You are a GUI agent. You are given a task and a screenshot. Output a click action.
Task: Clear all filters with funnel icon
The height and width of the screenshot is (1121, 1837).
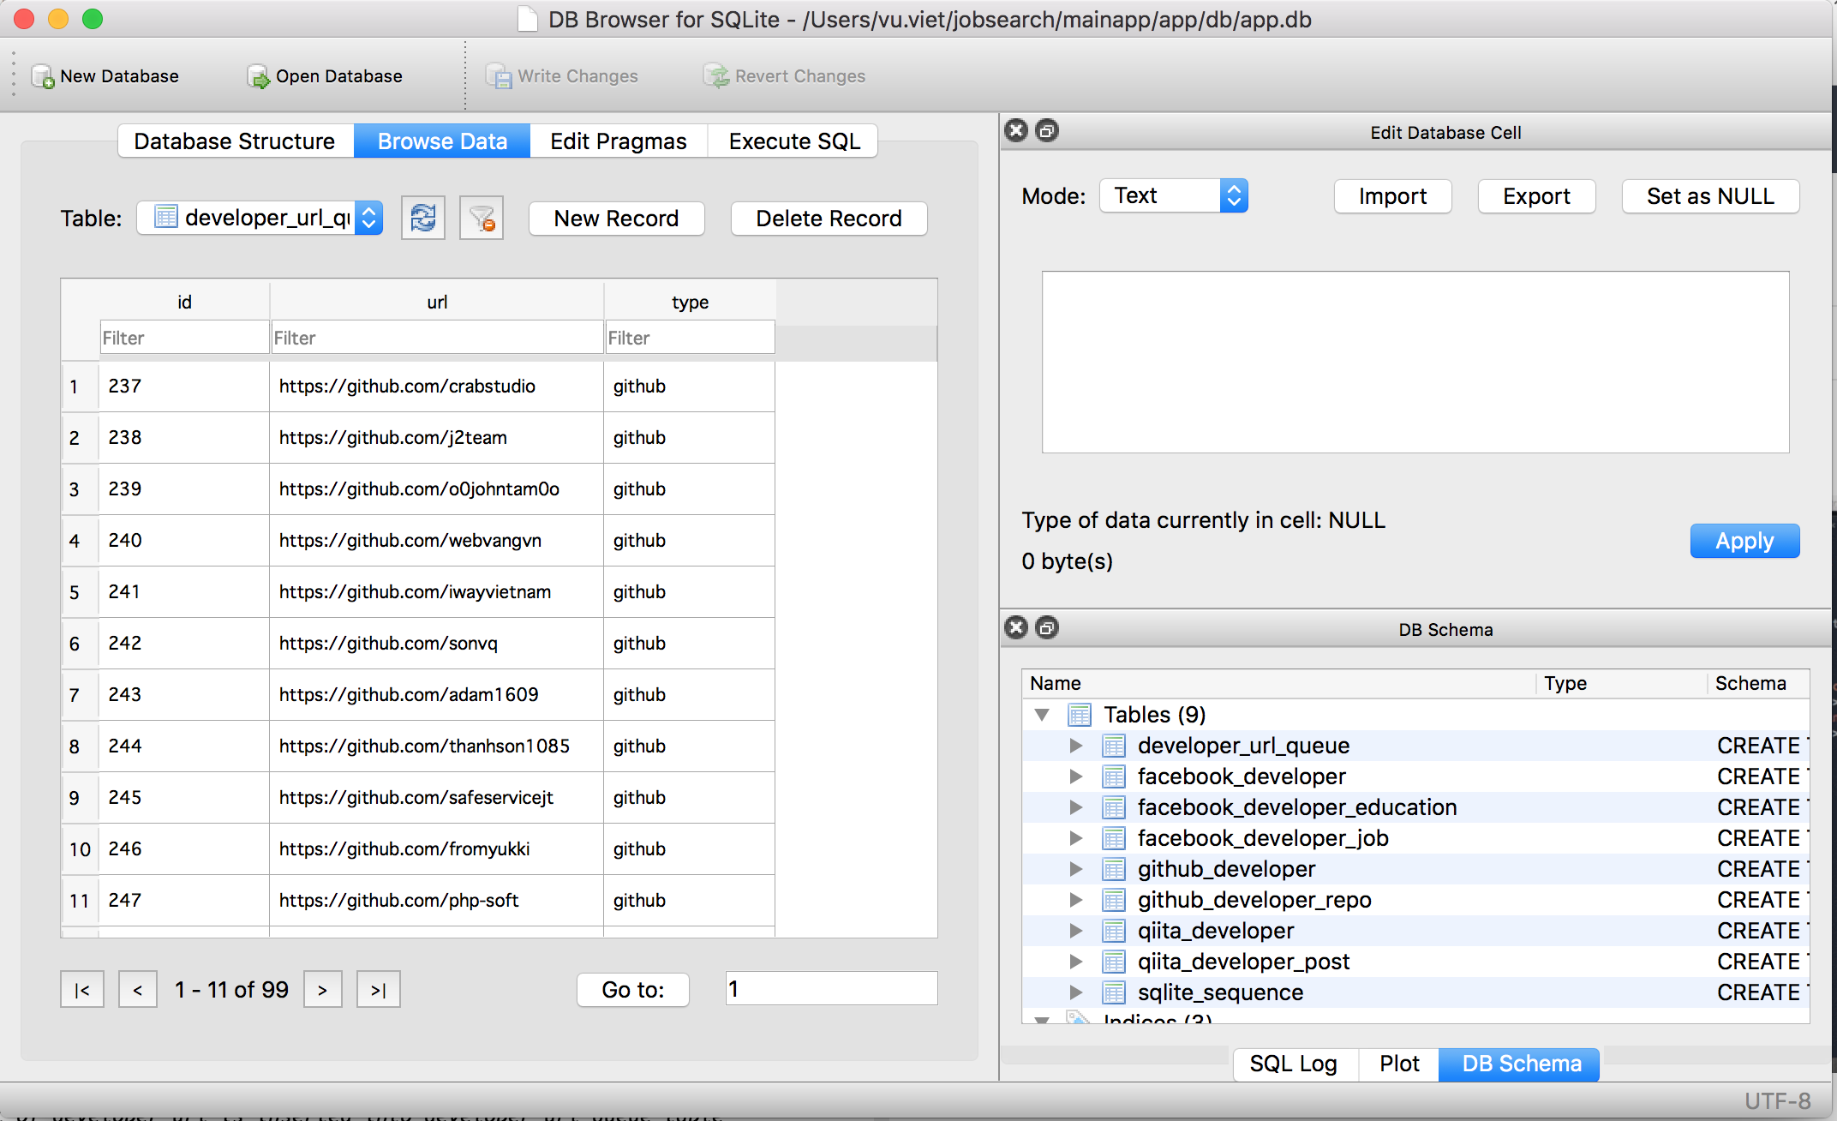click(x=482, y=218)
